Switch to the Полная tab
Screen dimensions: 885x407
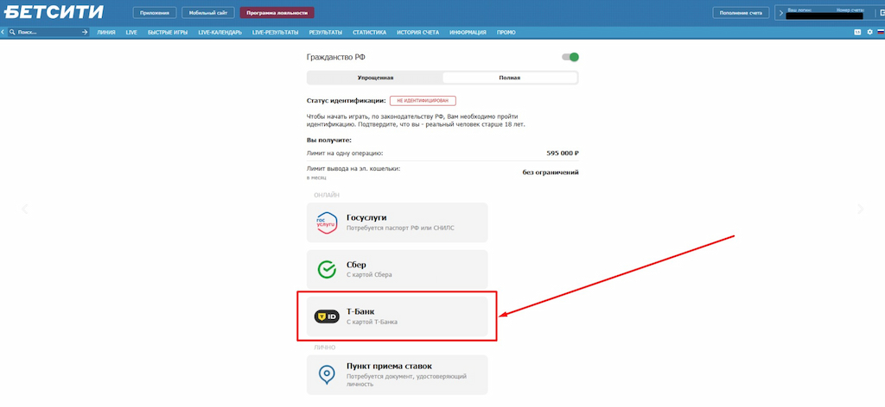click(x=510, y=78)
